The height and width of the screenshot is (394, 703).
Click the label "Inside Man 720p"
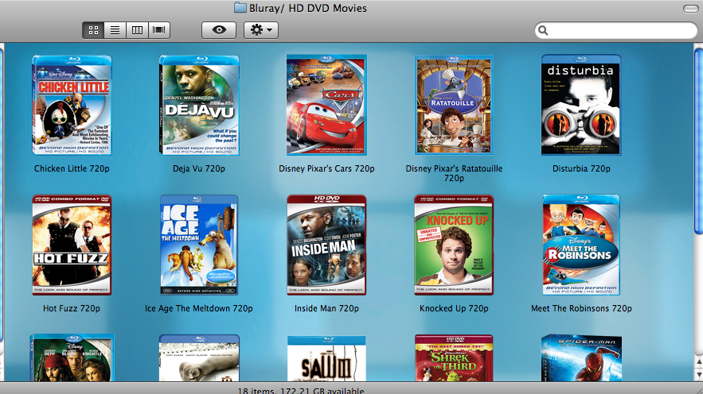326,308
